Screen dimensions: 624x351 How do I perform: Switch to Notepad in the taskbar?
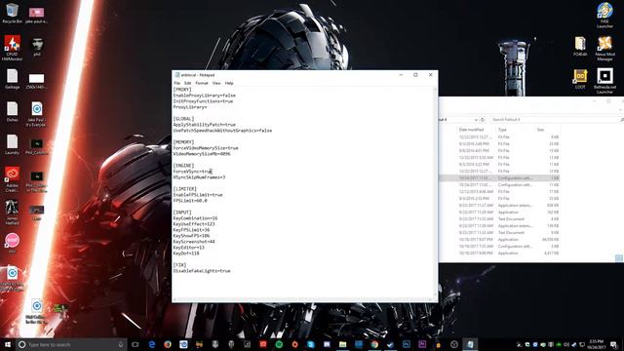470,344
